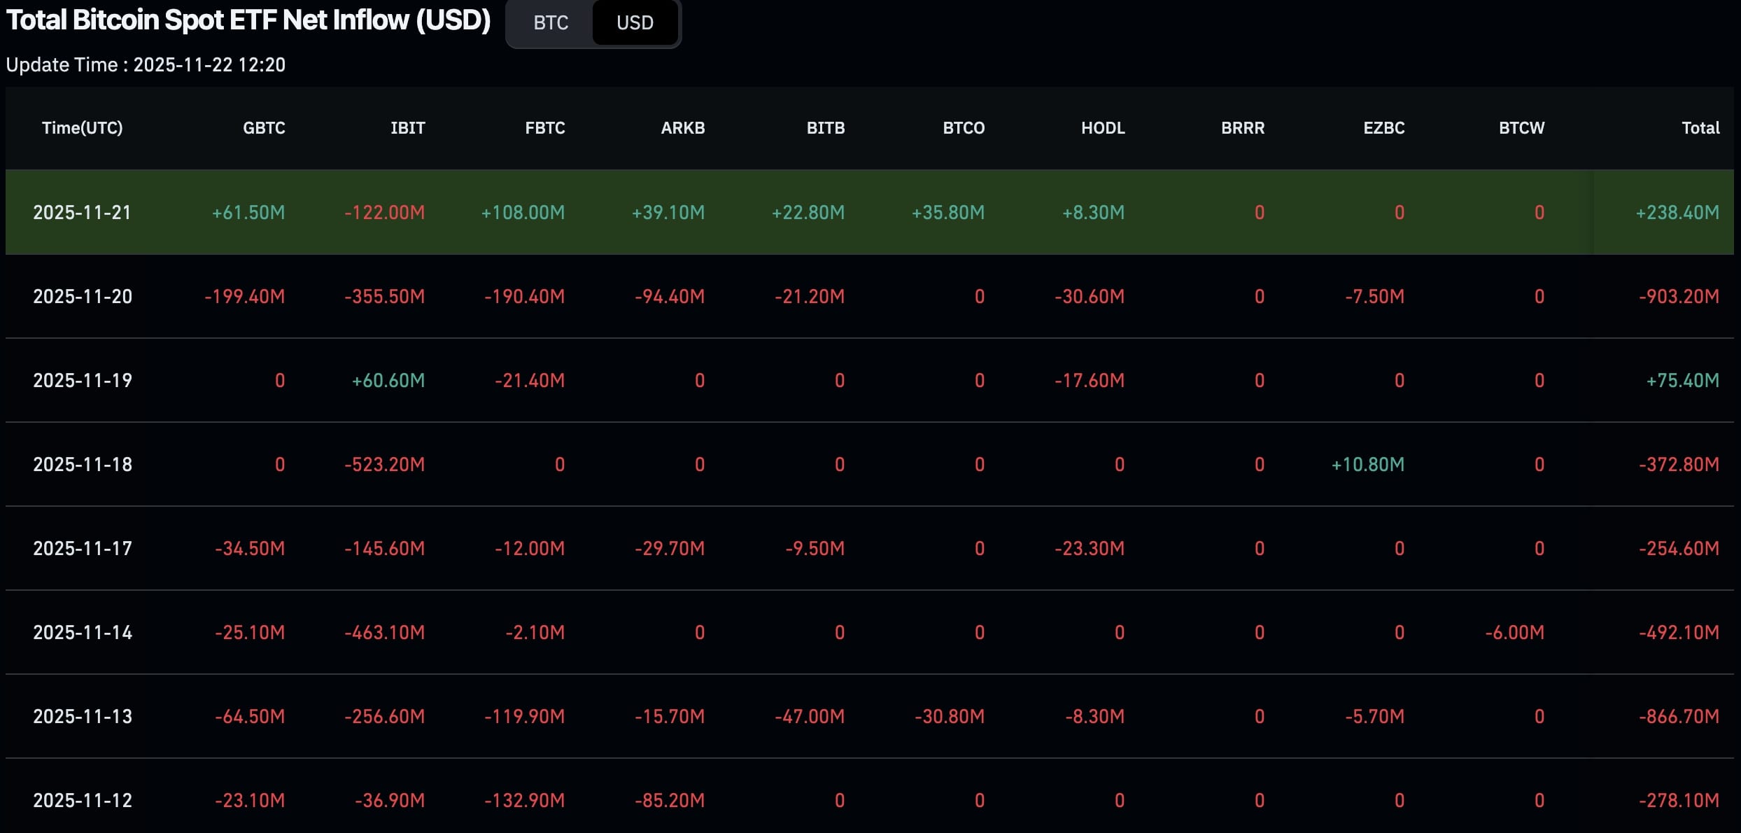Viewport: 1741px width, 833px height.
Task: Click the -190.40M FBTC value
Action: [524, 297]
